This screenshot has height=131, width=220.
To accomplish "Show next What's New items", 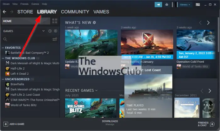I will (208, 23).
